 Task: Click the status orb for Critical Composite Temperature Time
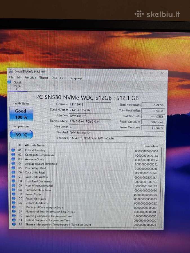(14, 220)
